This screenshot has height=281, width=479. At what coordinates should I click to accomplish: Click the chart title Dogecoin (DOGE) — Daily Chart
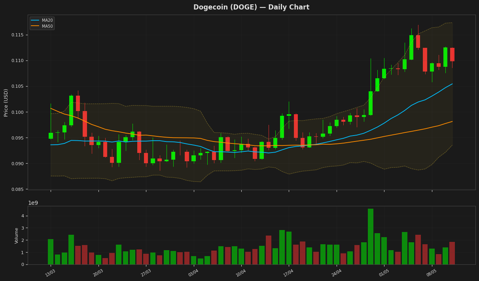pos(251,8)
